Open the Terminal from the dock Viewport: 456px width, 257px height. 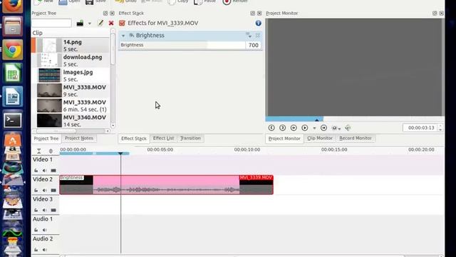pyautogui.click(x=12, y=120)
